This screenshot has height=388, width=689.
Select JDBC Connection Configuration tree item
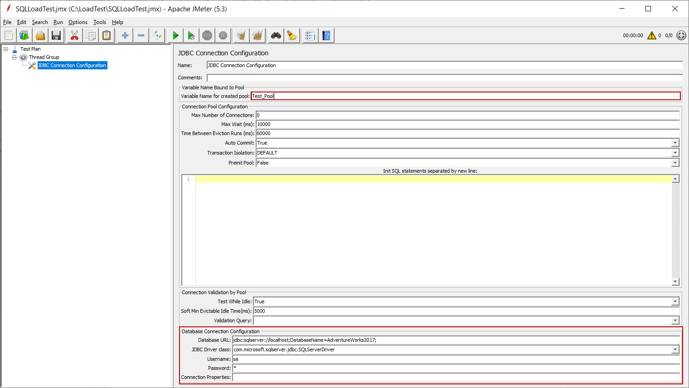tap(72, 65)
